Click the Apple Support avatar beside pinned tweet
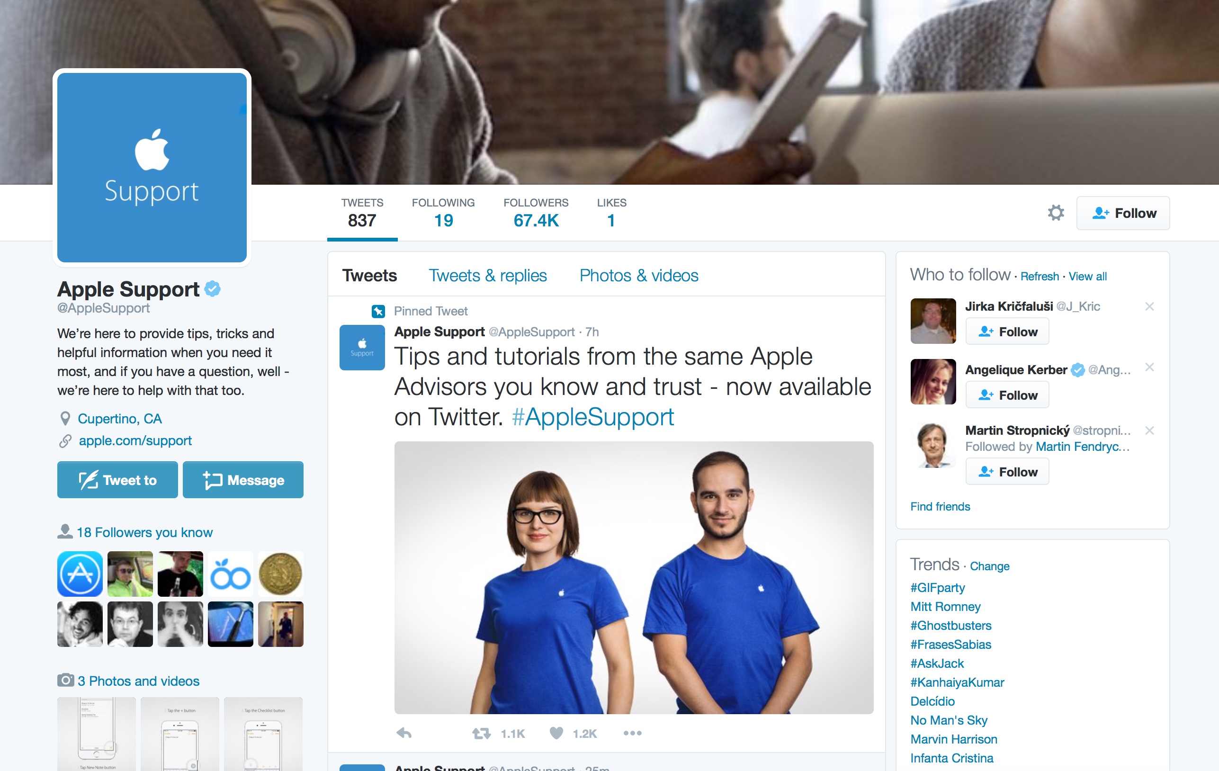1219x771 pixels. [362, 348]
